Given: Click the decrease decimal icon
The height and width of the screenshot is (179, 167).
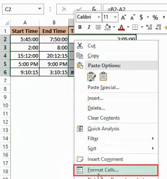Looking at the screenshot, I should pyautogui.click(x=158, y=27).
